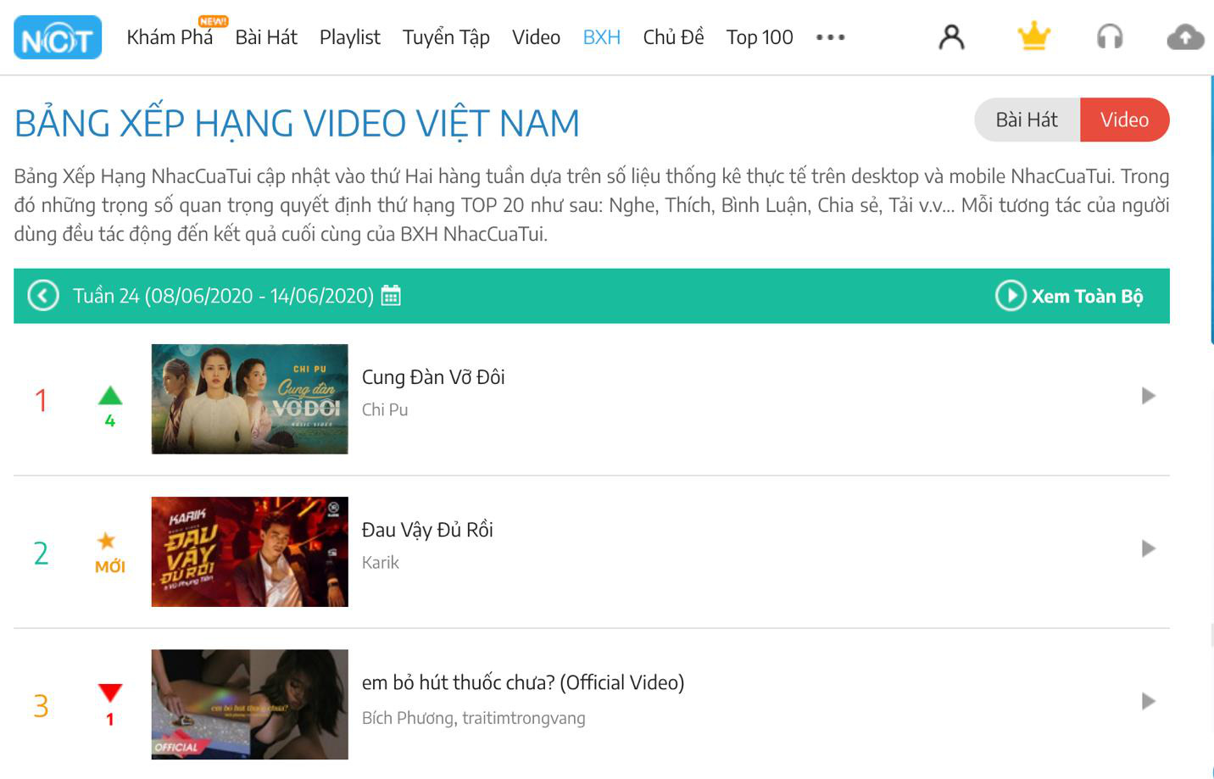The image size is (1214, 779).
Task: Open the Chi Pu artist link
Action: pos(385,409)
